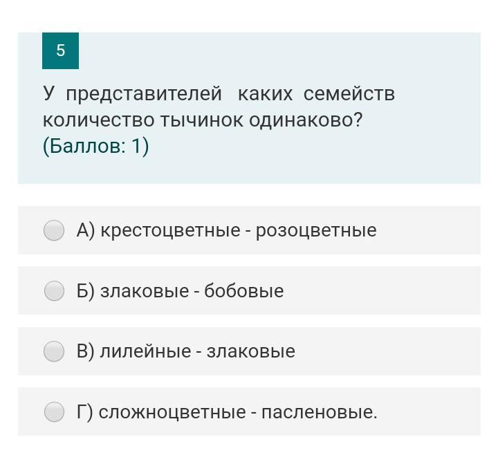The image size is (498, 473).
Task: Choose the answer text "злаковые - бобовые"
Action: point(192,291)
